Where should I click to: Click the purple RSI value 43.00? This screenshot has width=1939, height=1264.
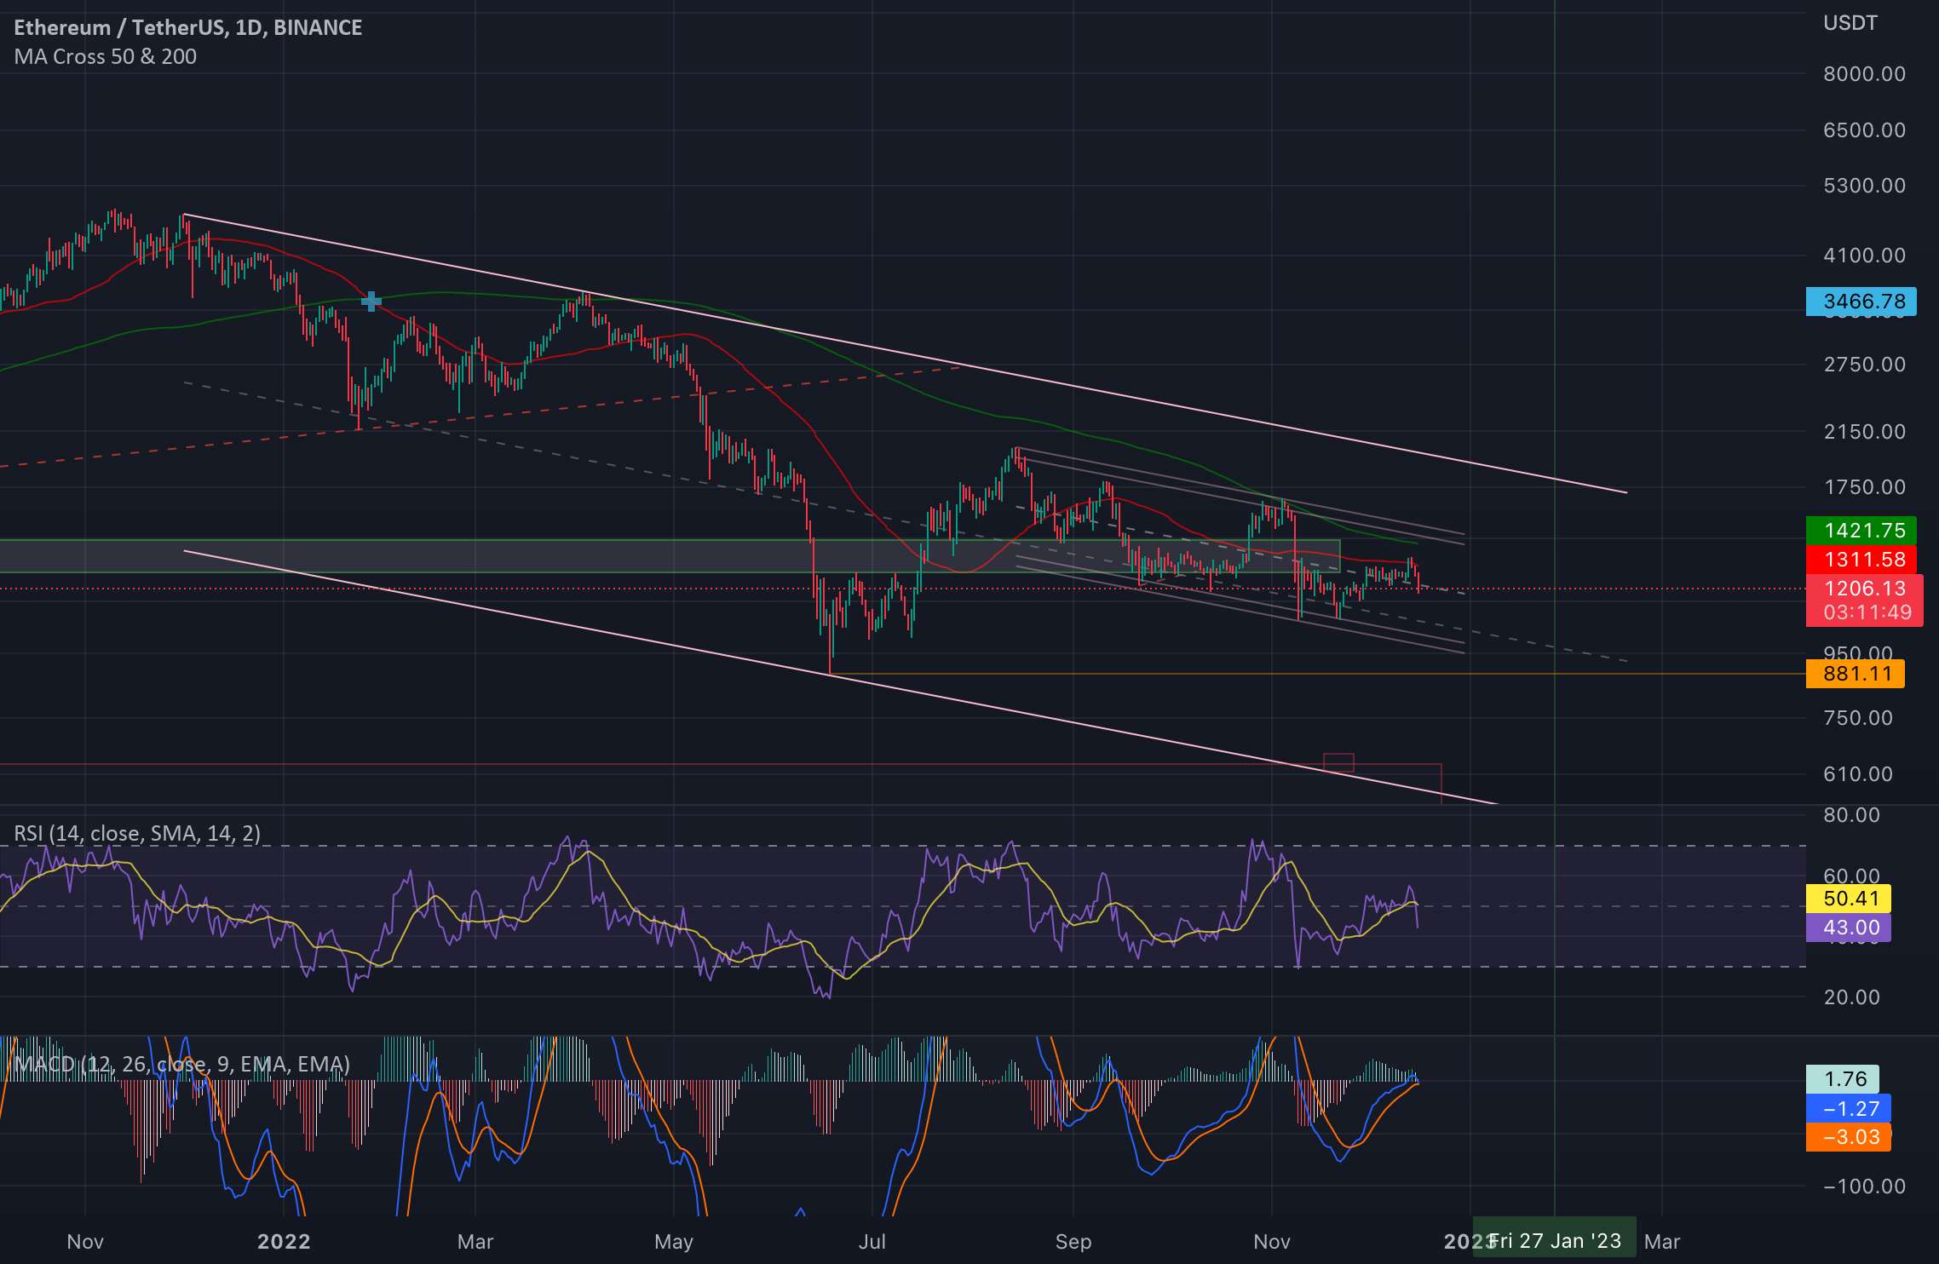pyautogui.click(x=1848, y=928)
